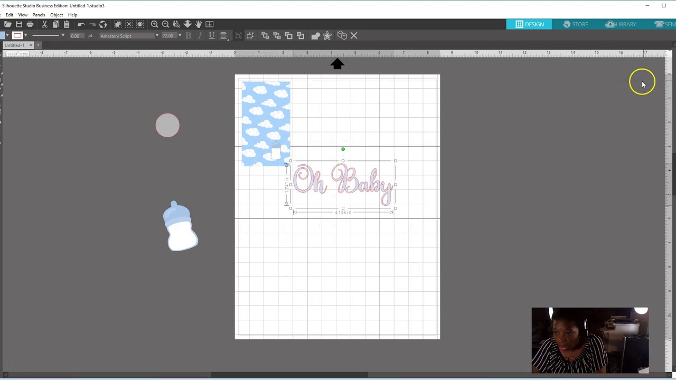Screen dimensions: 676x380
Task: Paste from clipboard icon
Action: pos(67,24)
